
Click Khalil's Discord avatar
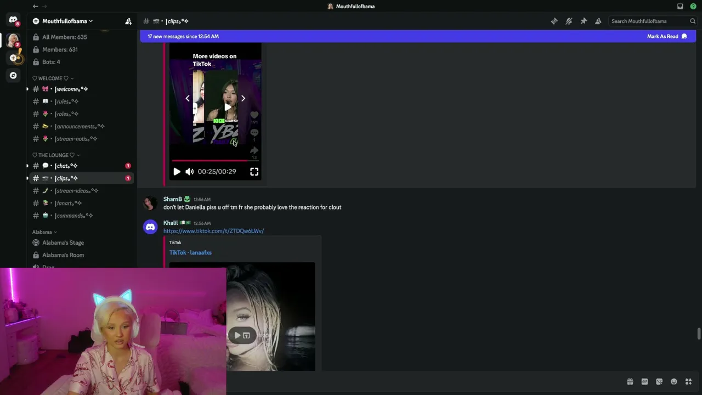150,227
